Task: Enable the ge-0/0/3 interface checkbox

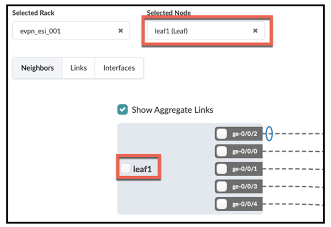Action: coord(222,186)
